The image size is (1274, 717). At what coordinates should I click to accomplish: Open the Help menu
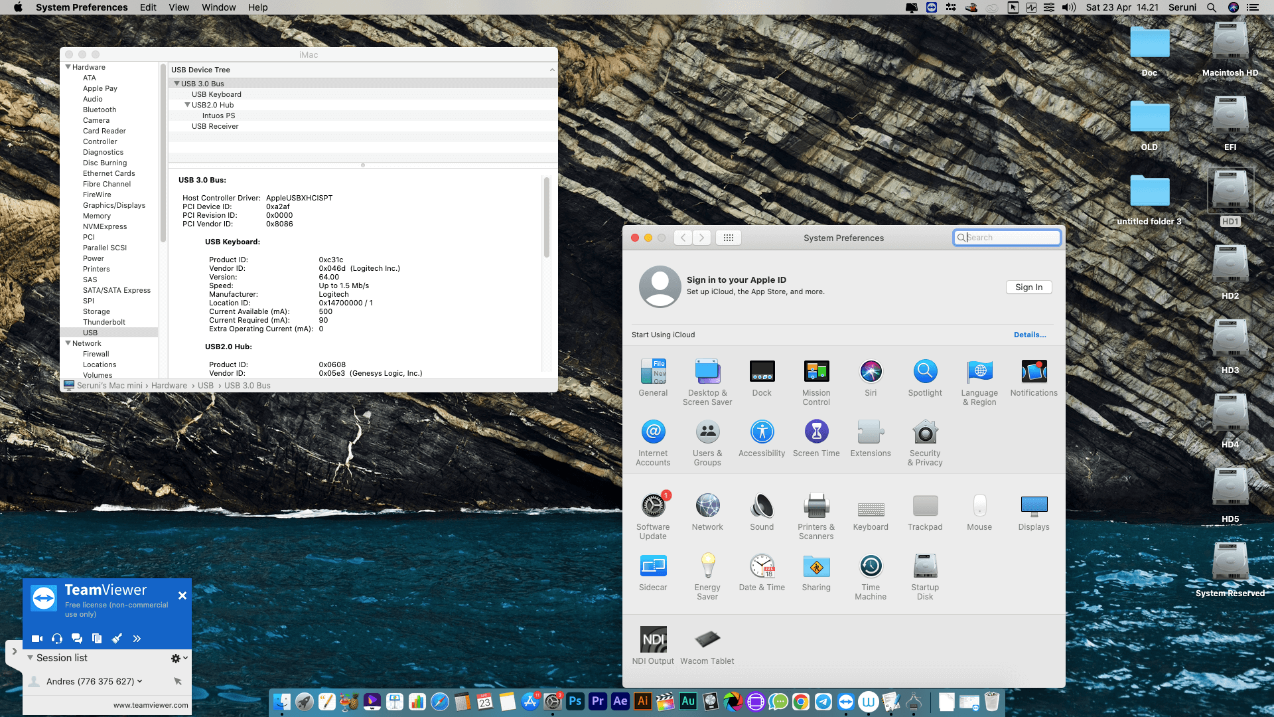coord(257,7)
